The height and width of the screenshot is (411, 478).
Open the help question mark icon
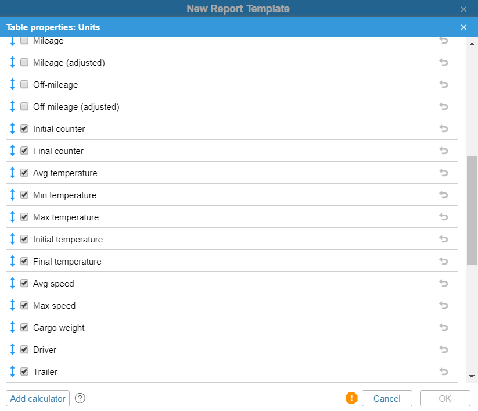point(80,398)
